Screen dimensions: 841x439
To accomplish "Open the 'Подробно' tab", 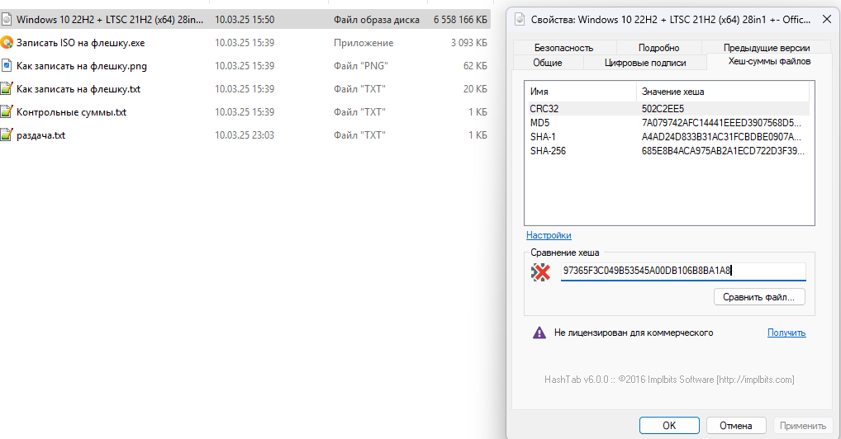I will coord(658,48).
